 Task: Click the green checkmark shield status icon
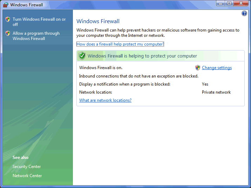(x=82, y=56)
